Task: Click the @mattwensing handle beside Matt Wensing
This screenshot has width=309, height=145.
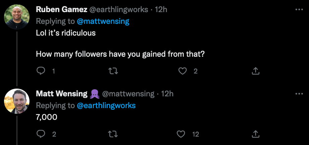Action: 128,94
